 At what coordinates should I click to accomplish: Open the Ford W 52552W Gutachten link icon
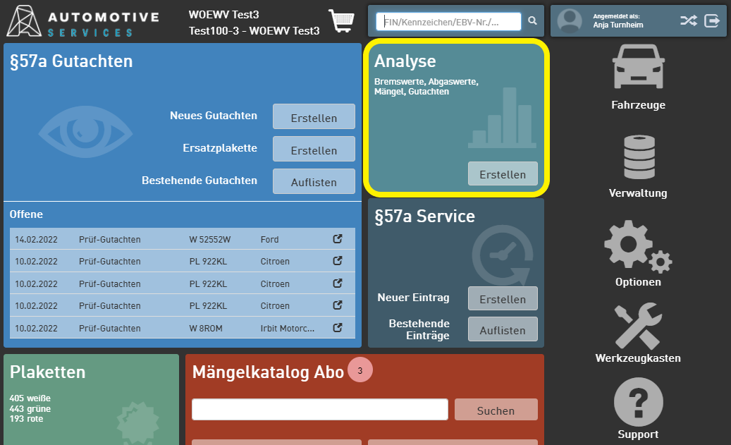[338, 239]
